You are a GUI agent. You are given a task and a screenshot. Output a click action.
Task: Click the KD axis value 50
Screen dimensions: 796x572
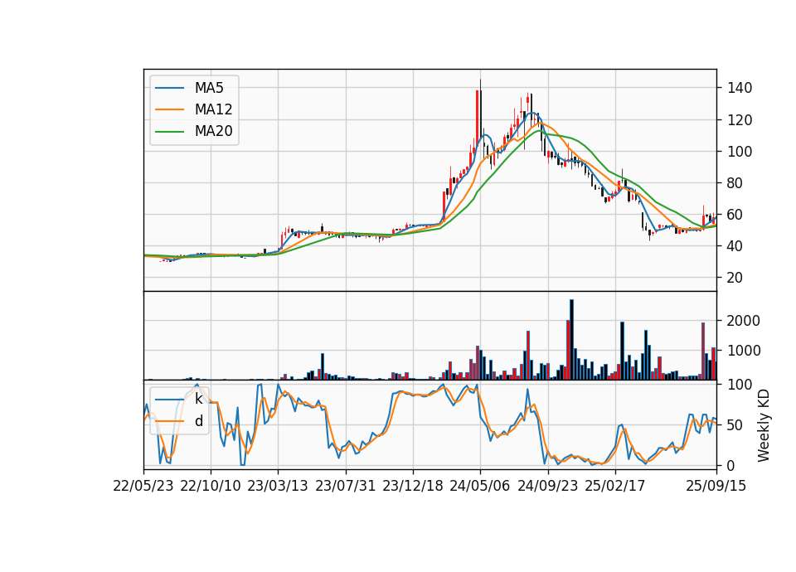coord(735,425)
